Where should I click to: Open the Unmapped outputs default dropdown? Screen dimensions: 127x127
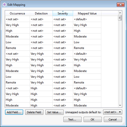tap(113, 112)
